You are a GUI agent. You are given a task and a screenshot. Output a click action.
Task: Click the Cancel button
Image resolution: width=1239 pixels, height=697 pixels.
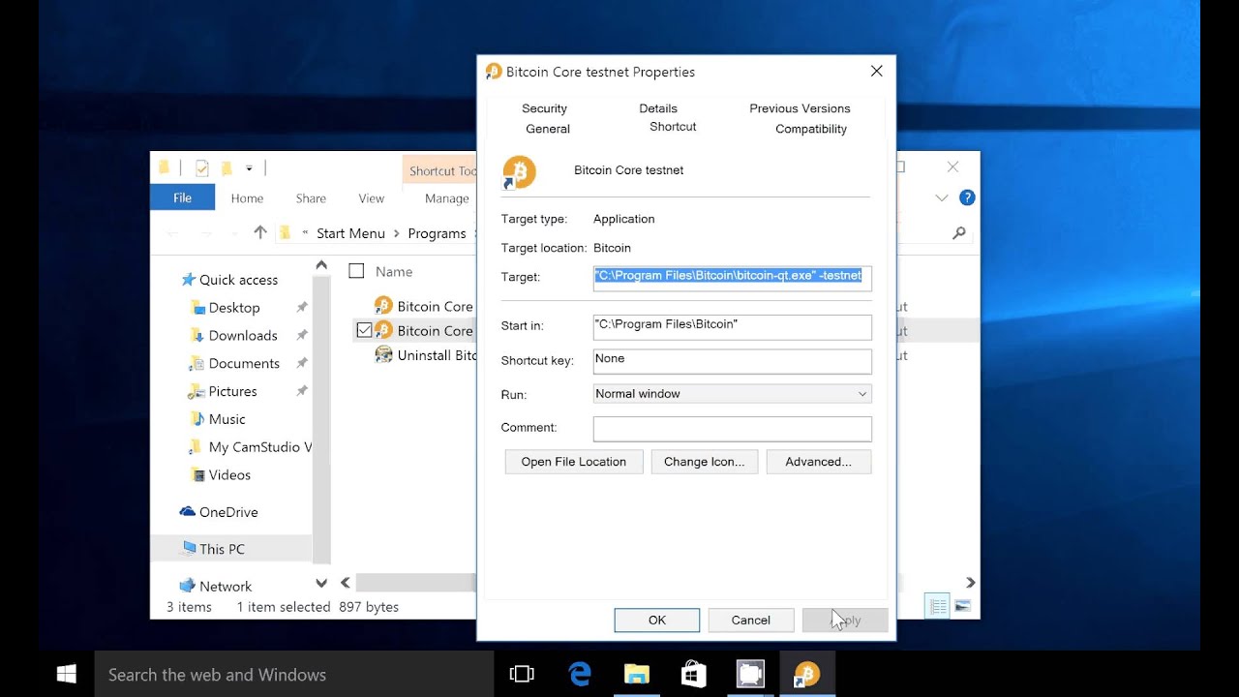(751, 621)
